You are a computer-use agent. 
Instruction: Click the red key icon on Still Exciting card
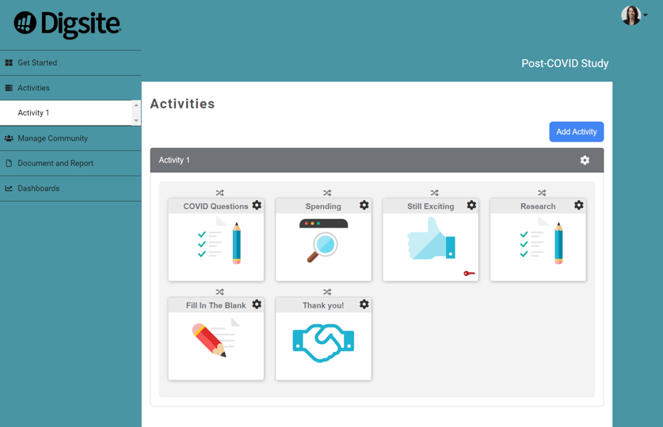pyautogui.click(x=470, y=274)
